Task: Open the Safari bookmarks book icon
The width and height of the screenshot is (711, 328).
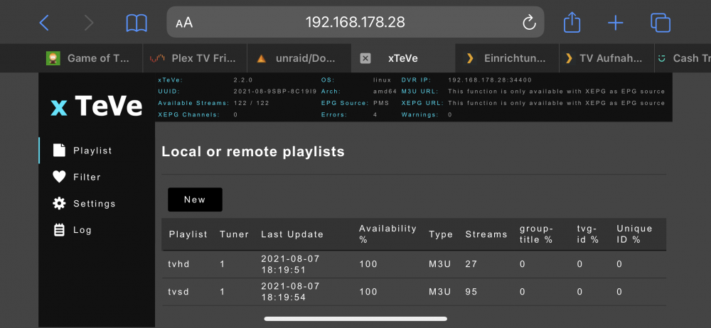Action: tap(137, 22)
